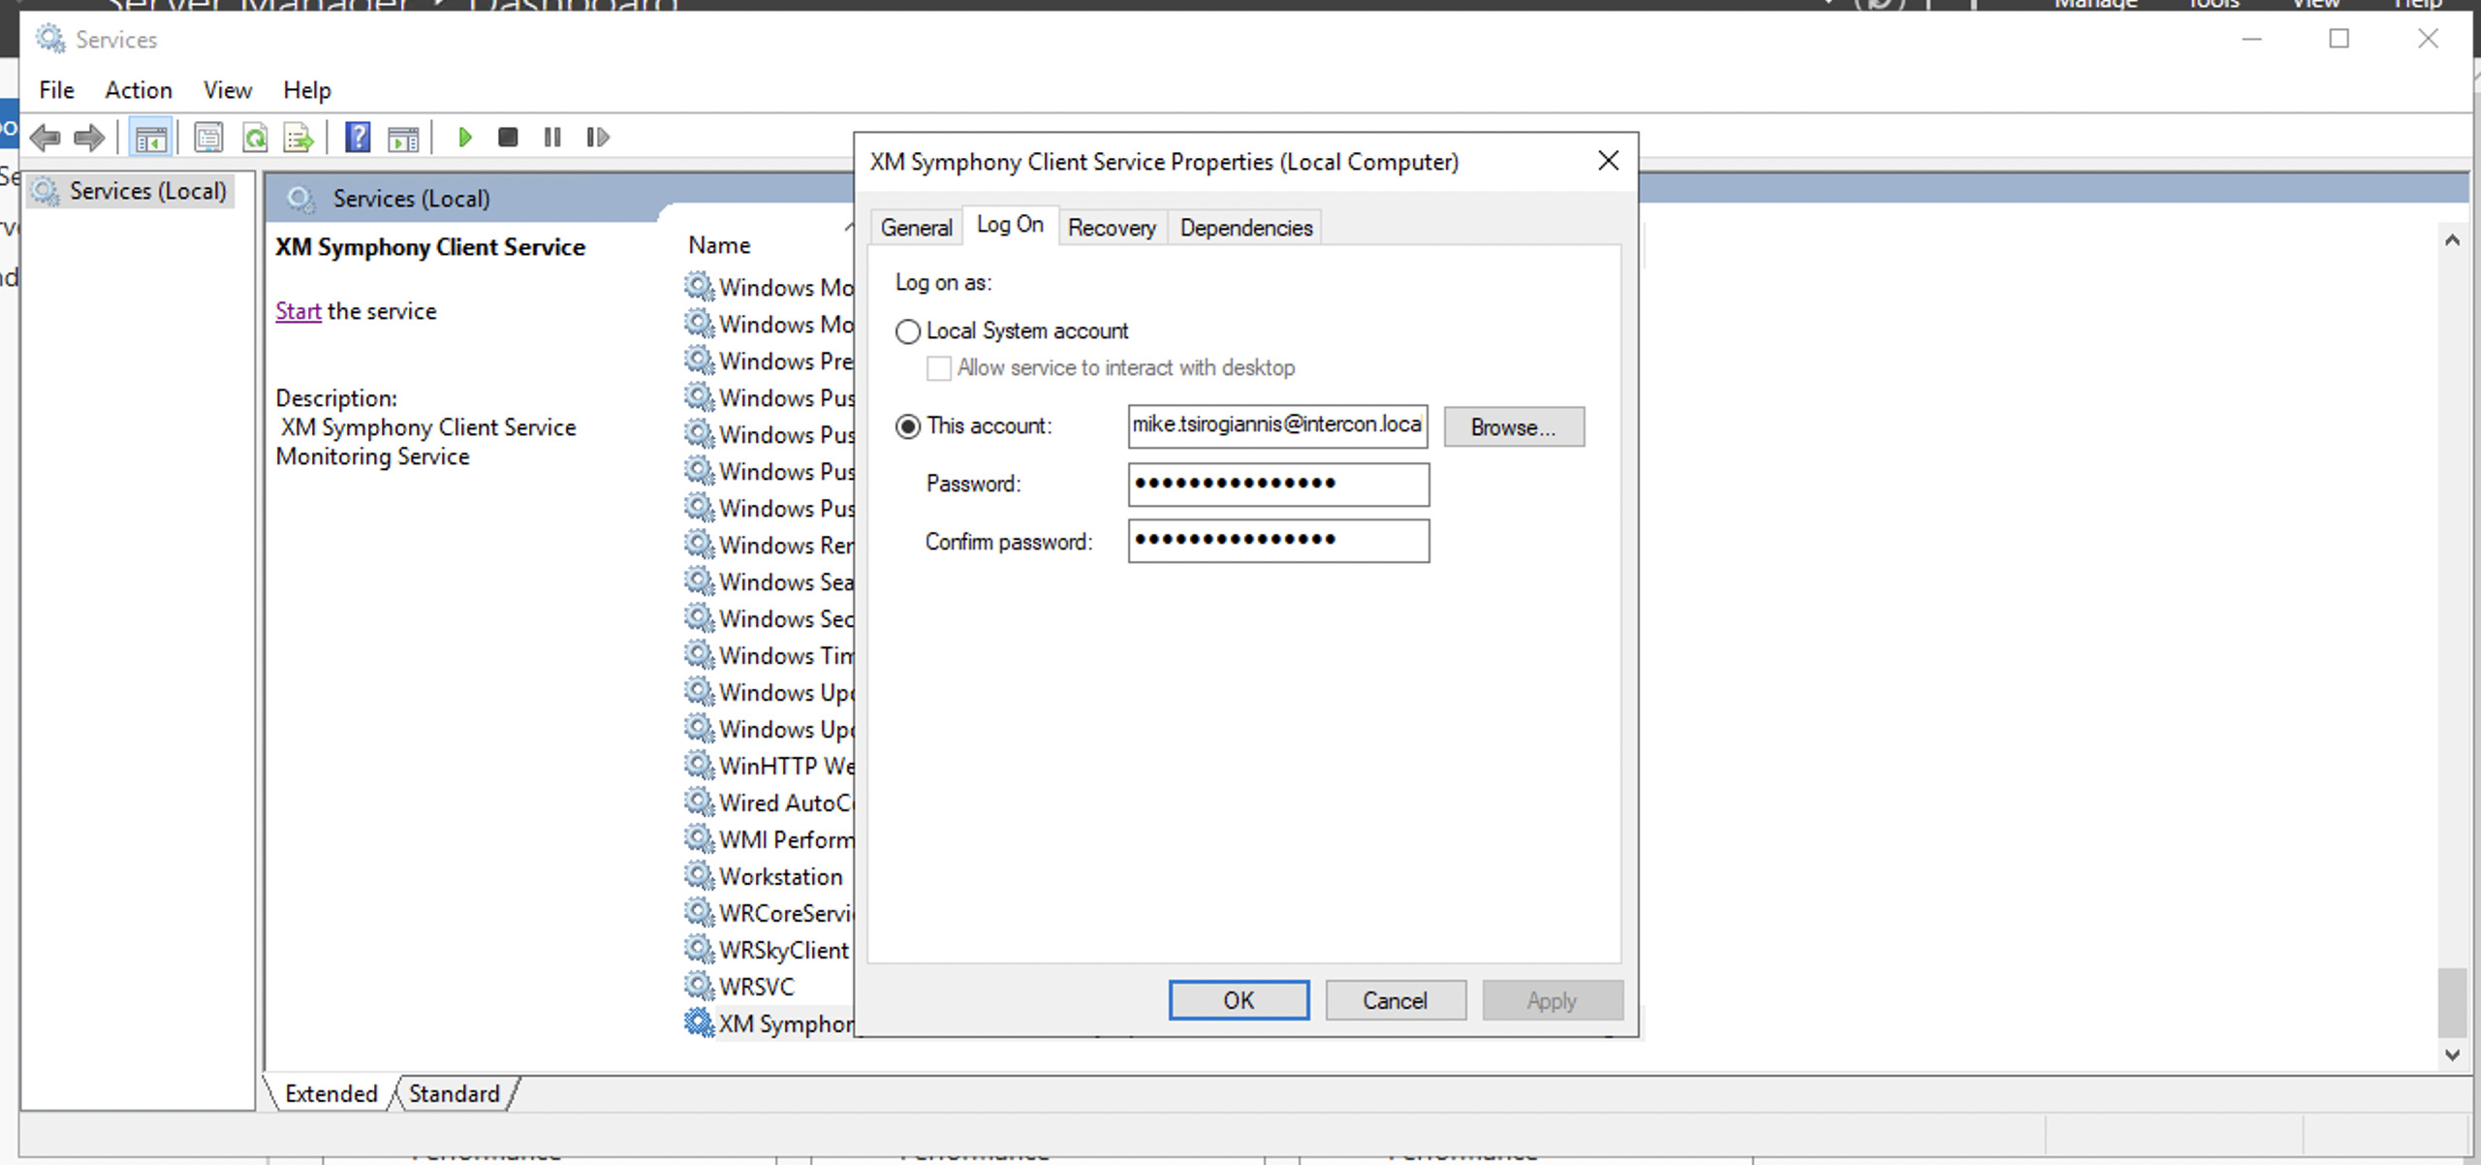Viewport: 2481px width, 1165px height.
Task: Click the Pause Service icon
Action: coord(552,138)
